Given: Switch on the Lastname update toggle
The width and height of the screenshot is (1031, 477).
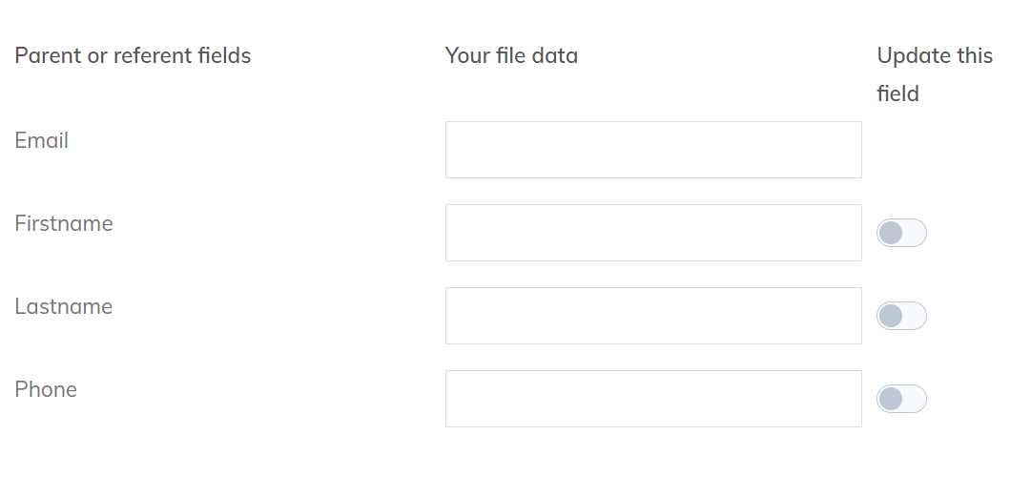Looking at the screenshot, I should (x=901, y=316).
